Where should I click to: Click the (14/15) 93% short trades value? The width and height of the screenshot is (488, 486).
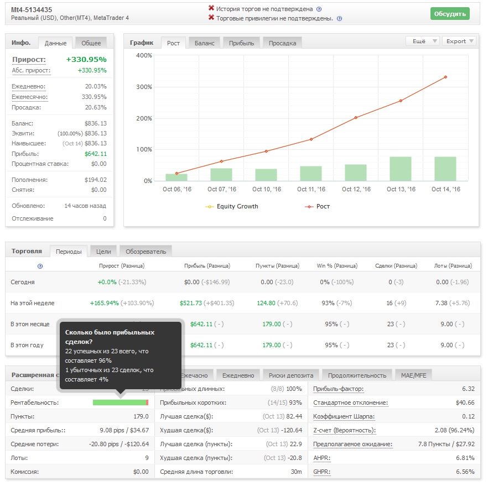coord(285,403)
